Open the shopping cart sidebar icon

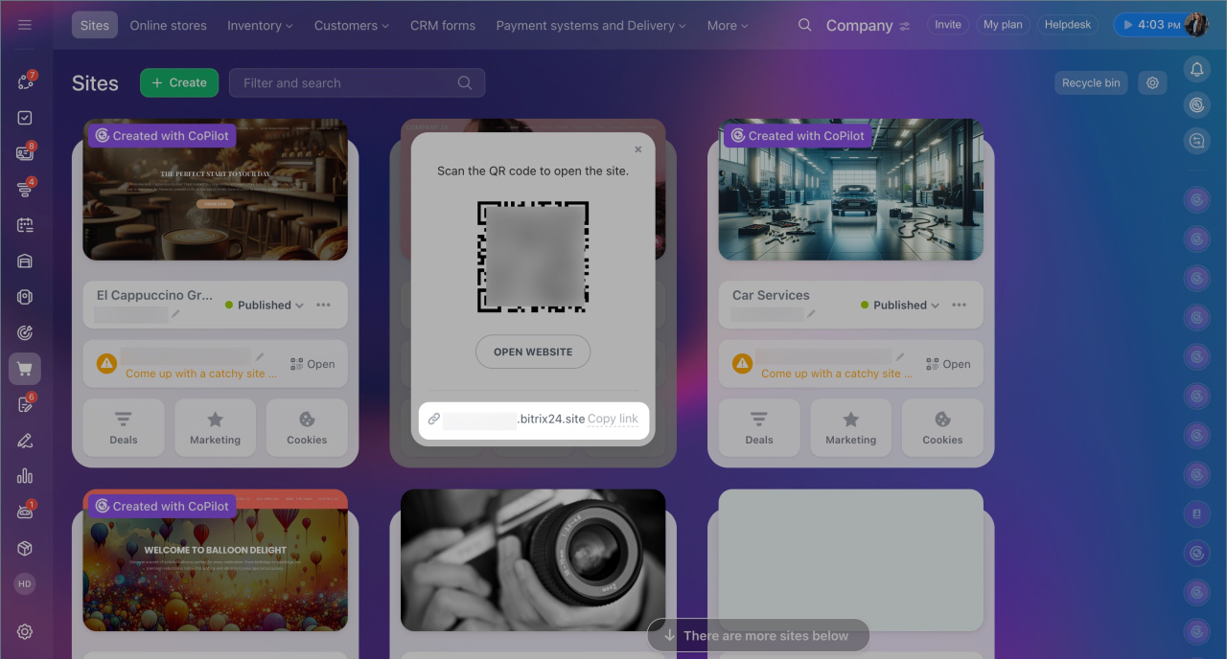(x=25, y=369)
